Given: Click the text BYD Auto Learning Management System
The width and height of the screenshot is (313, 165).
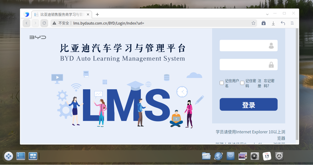Looking at the screenshot, I should 123,58.
